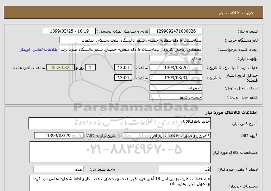Click the price validity date 1399/03/31

(176, 77)
